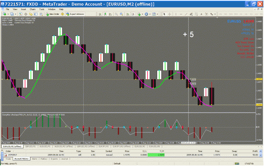Select the Horizontal Line drawing tool

pos(181,14)
